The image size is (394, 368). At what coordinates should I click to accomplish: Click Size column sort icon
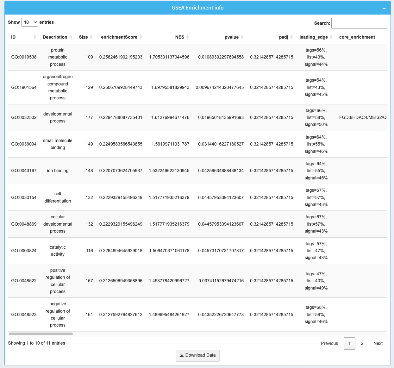click(91, 37)
